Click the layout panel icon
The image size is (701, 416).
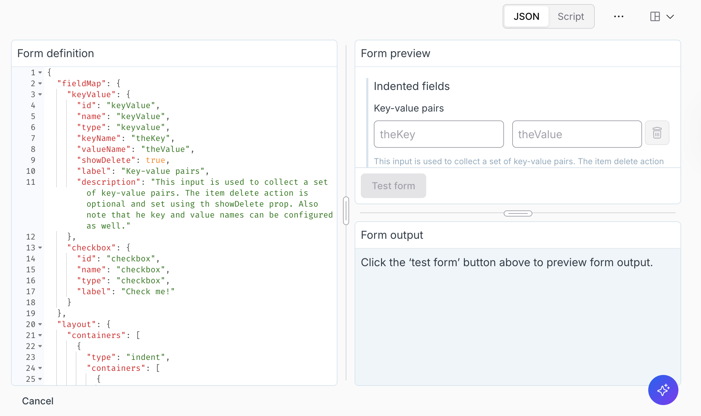655,16
